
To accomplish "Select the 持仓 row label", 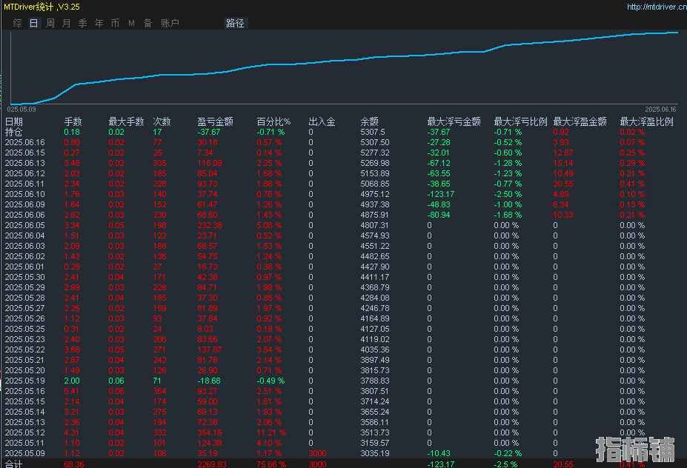I will click(x=13, y=132).
